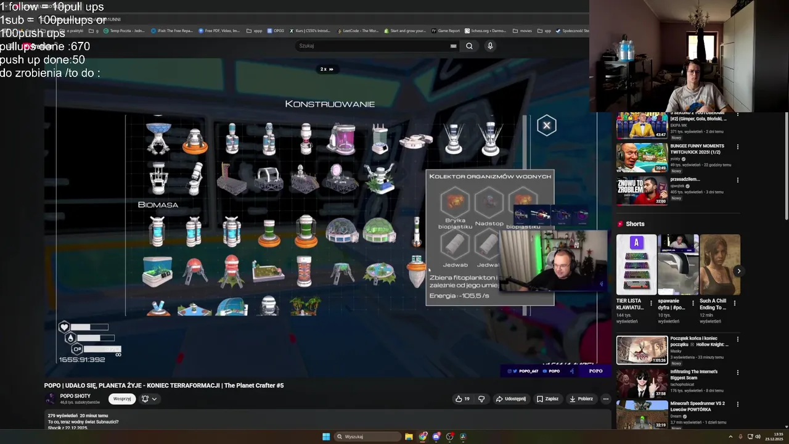Image resolution: width=789 pixels, height=444 pixels.
Task: Open more actions menu beside Pobierz
Action: tap(605, 399)
